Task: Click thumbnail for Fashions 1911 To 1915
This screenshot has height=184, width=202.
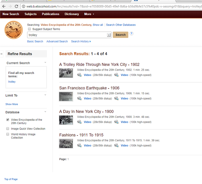Action: (66, 144)
